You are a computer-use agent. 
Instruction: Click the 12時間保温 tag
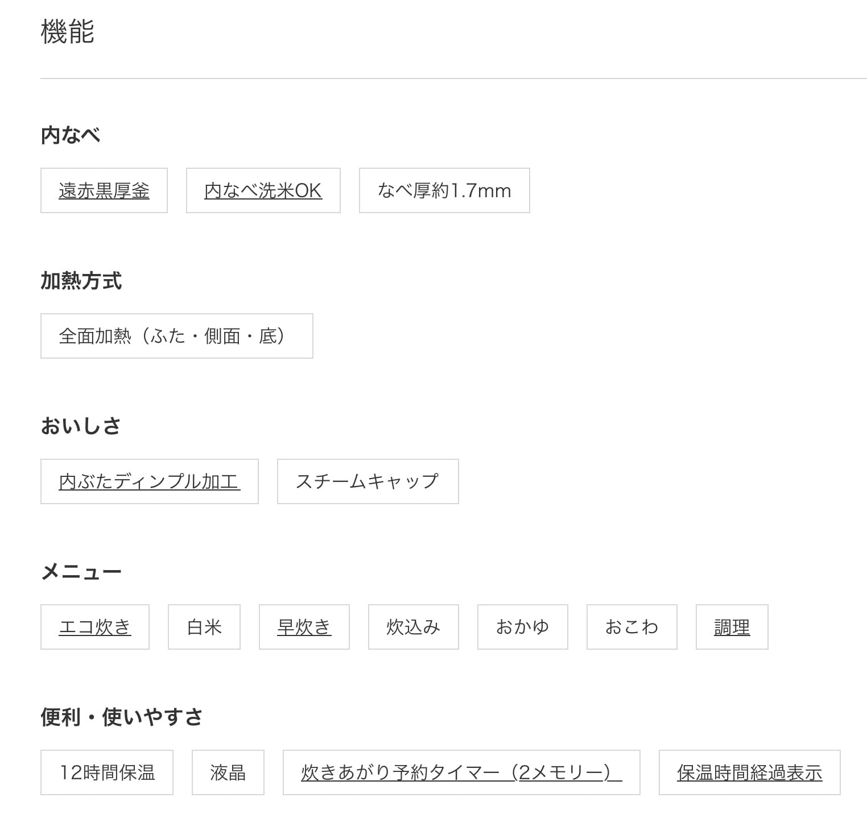[107, 773]
